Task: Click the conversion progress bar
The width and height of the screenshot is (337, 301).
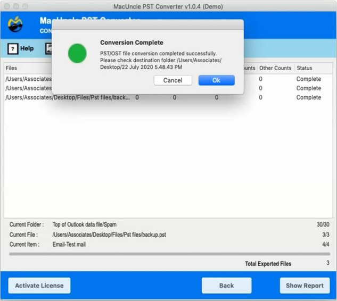Action: point(170,254)
